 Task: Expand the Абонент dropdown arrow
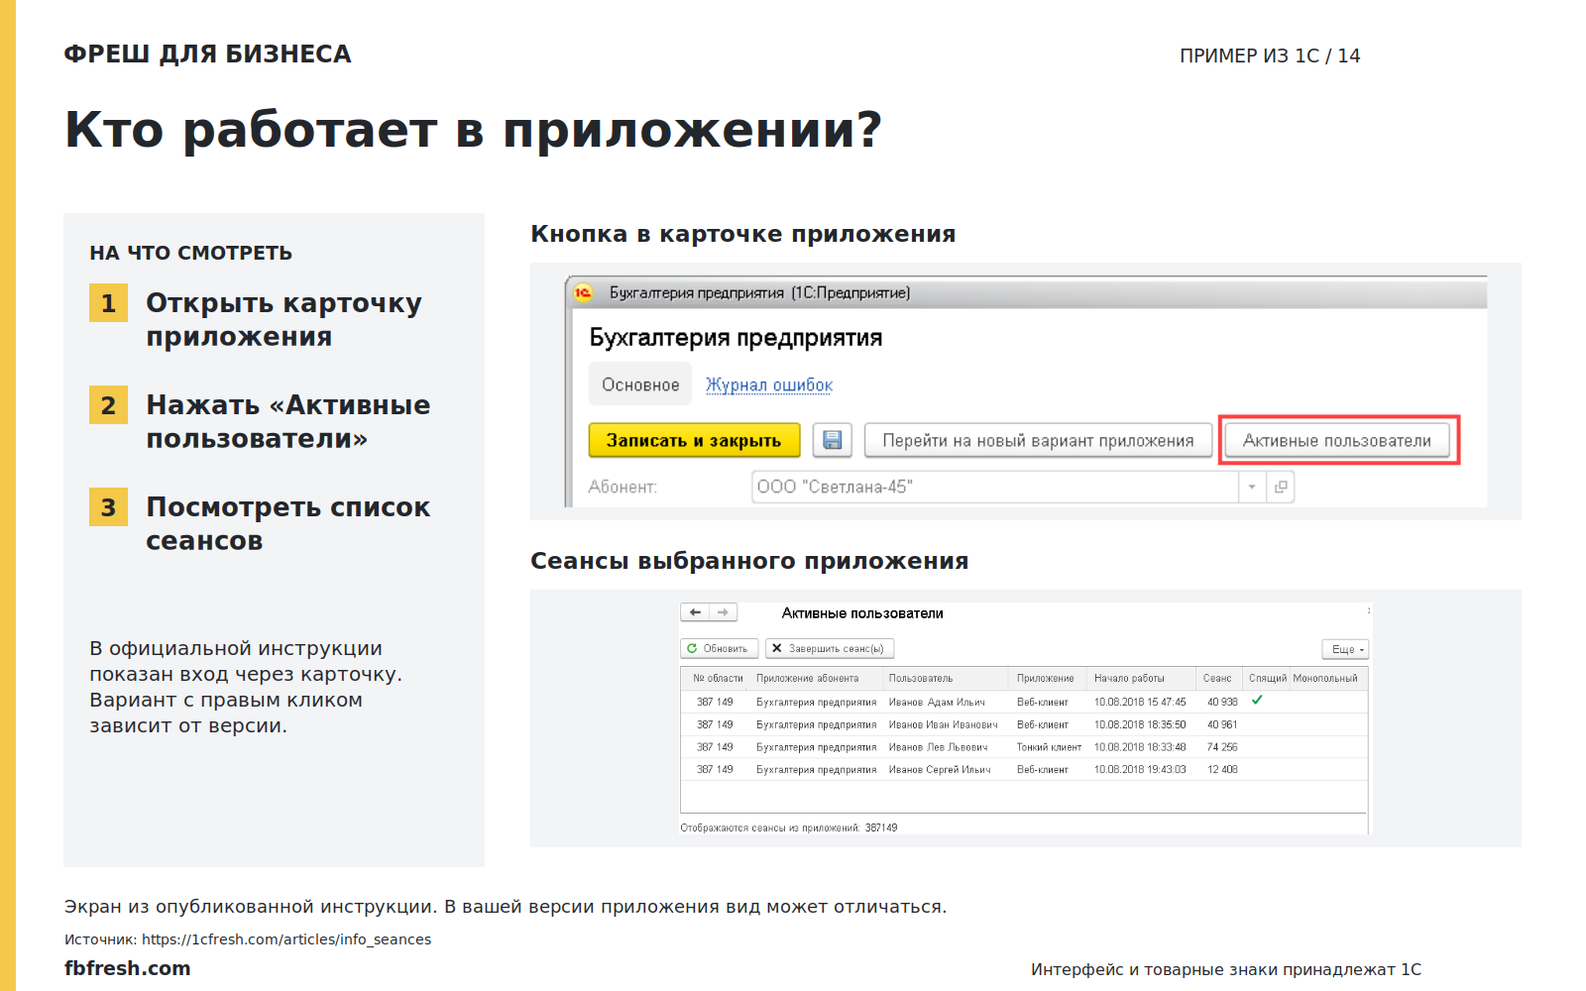pos(1252,487)
